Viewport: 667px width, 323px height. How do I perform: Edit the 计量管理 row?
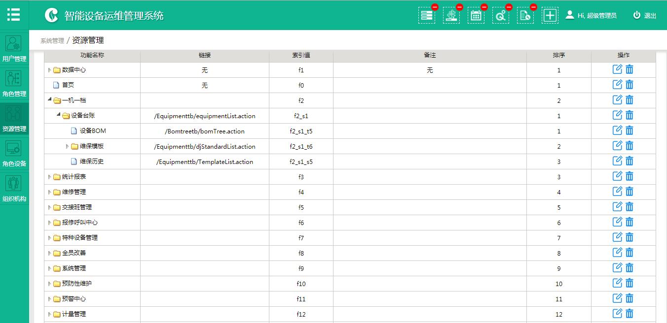(617, 314)
